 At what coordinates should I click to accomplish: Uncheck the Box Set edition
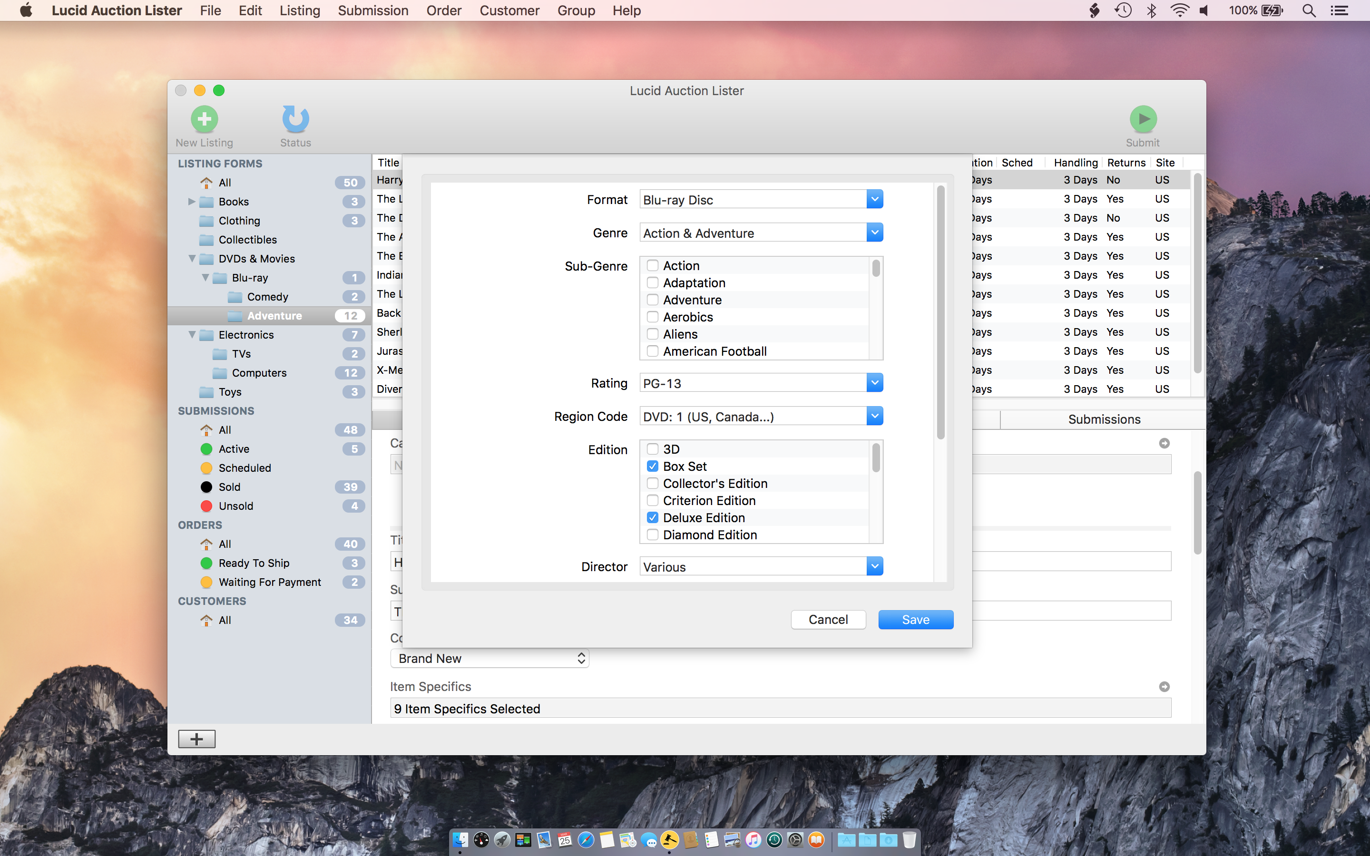click(652, 467)
